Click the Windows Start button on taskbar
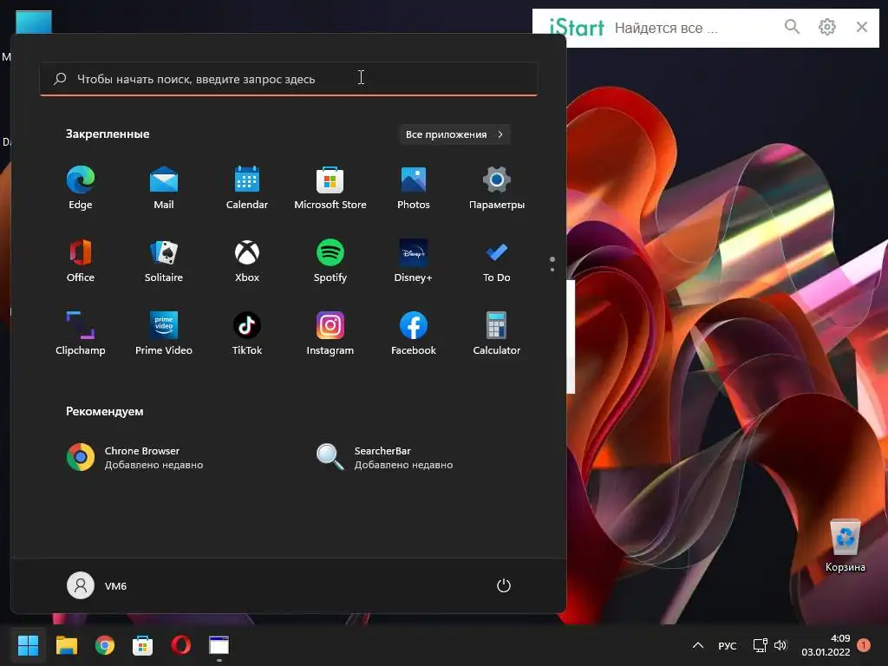888x666 pixels. click(29, 645)
